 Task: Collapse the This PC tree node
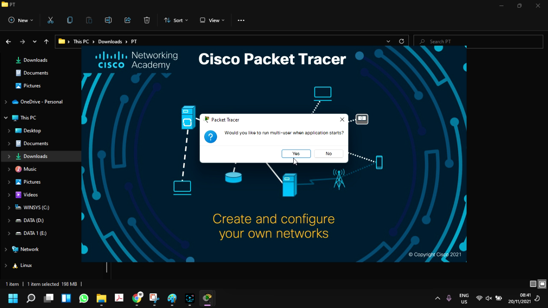pos(6,118)
